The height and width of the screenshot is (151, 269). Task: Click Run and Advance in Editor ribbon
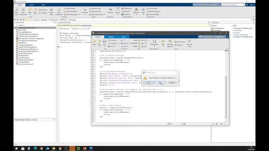pyautogui.click(x=170, y=43)
